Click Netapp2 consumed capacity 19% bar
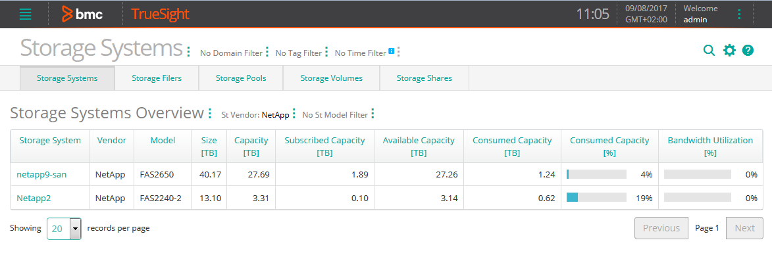Viewport: 772px width, 257px height. (597, 198)
